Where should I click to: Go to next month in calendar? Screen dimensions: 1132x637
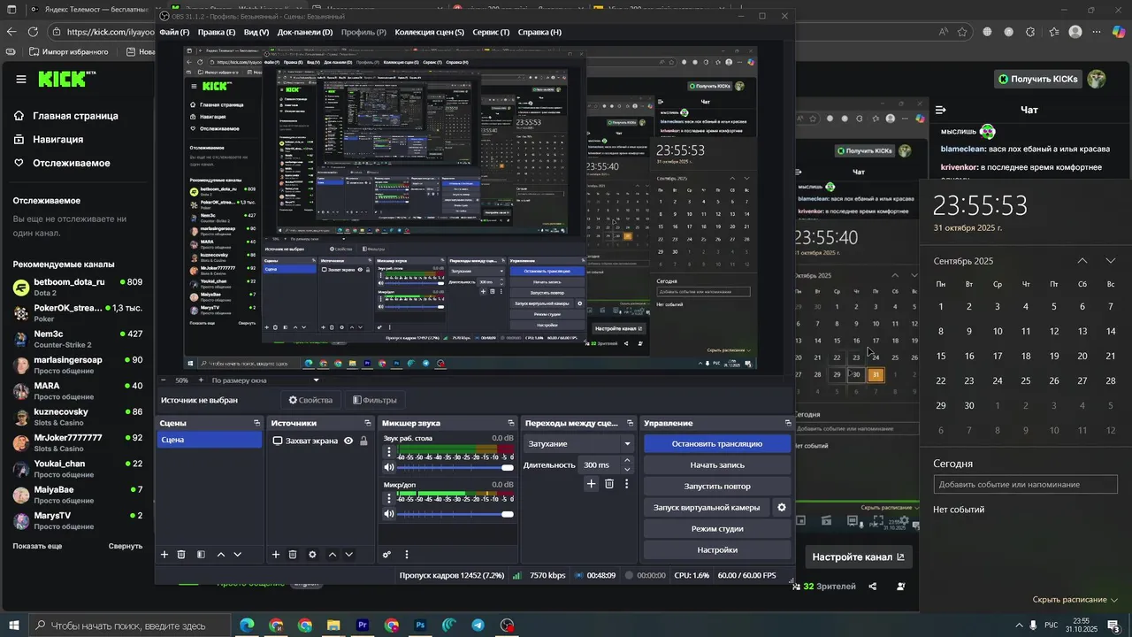click(1111, 261)
